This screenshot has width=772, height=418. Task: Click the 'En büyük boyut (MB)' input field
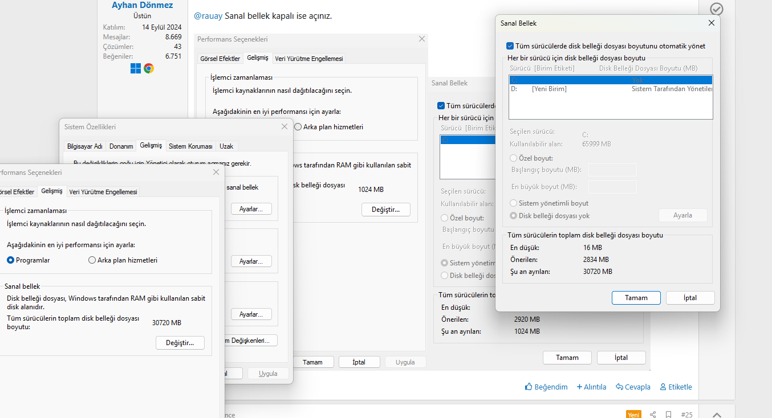tap(612, 187)
